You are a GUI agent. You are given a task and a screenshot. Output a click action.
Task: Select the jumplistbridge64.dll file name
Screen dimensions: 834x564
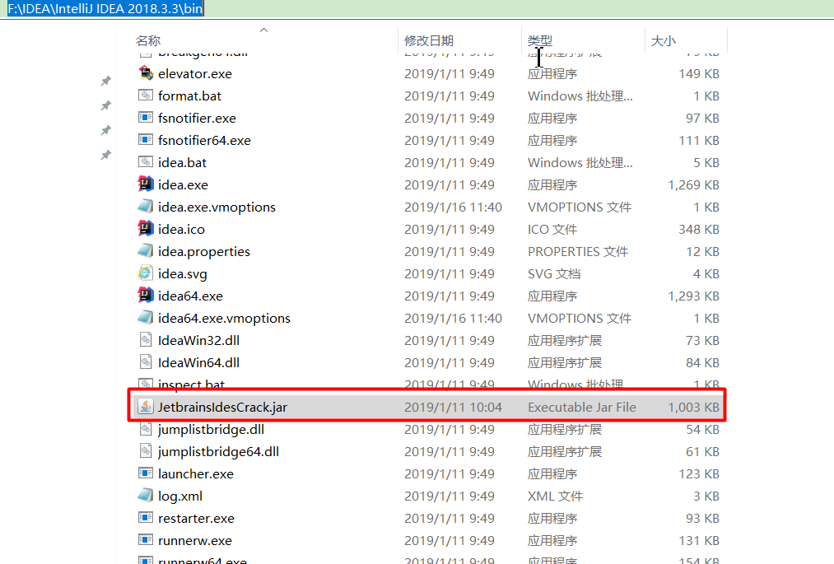click(x=218, y=452)
